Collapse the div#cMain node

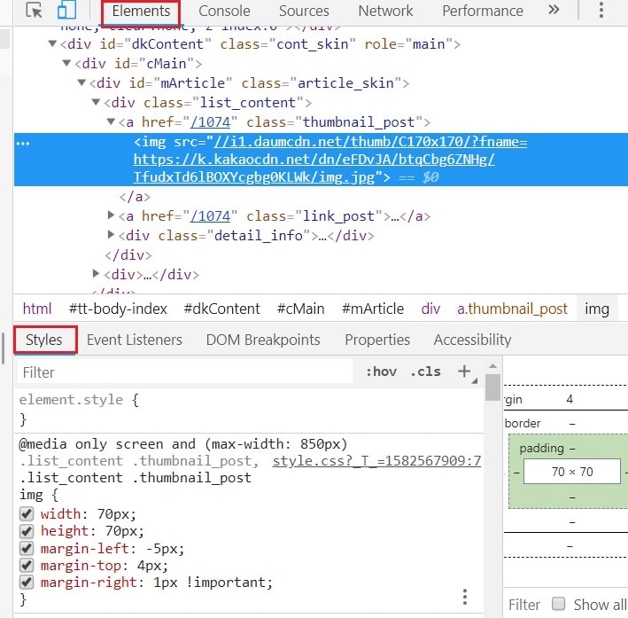(67, 63)
